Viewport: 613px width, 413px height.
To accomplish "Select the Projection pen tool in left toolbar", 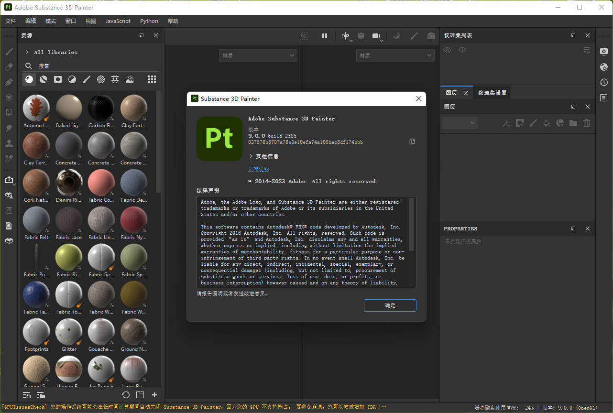I will (x=9, y=82).
